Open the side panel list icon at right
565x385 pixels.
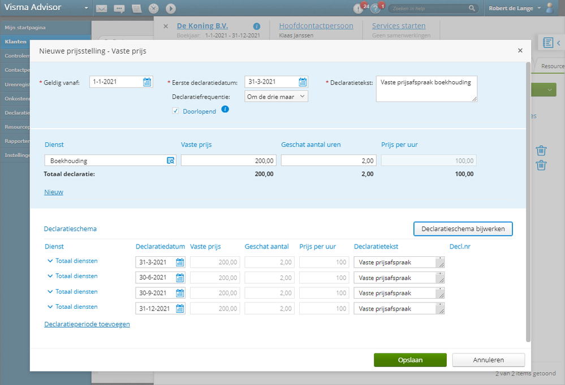(547, 43)
